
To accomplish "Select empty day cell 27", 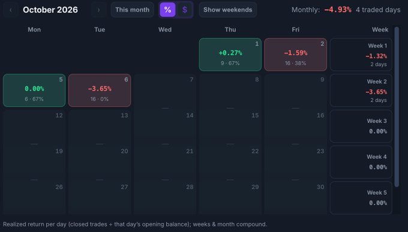I will [100, 198].
